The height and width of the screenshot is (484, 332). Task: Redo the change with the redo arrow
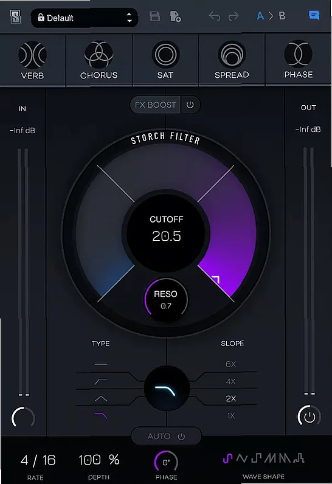point(233,16)
